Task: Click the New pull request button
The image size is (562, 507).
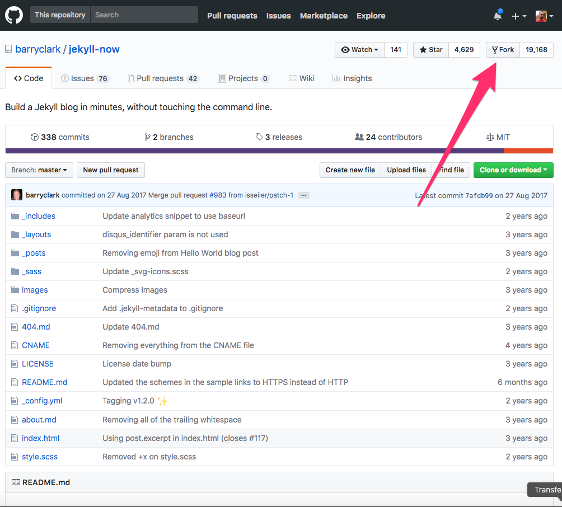Action: (110, 170)
